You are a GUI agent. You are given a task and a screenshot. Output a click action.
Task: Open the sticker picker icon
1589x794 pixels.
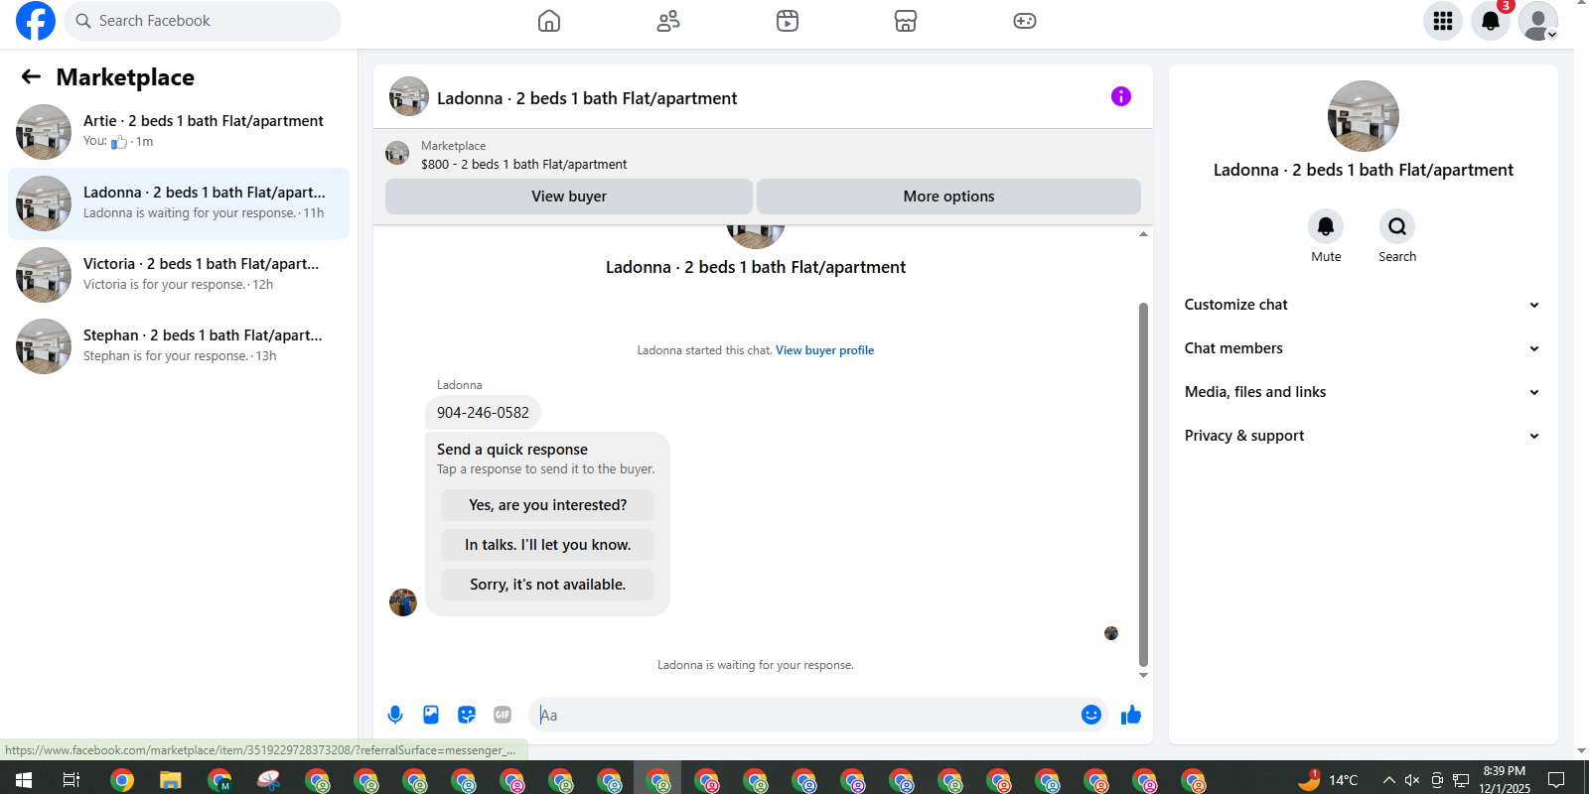pyautogui.click(x=467, y=715)
